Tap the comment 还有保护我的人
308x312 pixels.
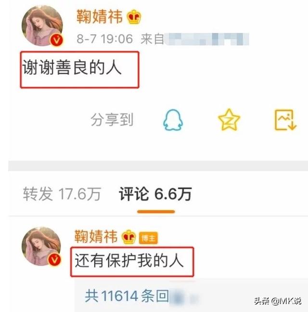coord(129,260)
